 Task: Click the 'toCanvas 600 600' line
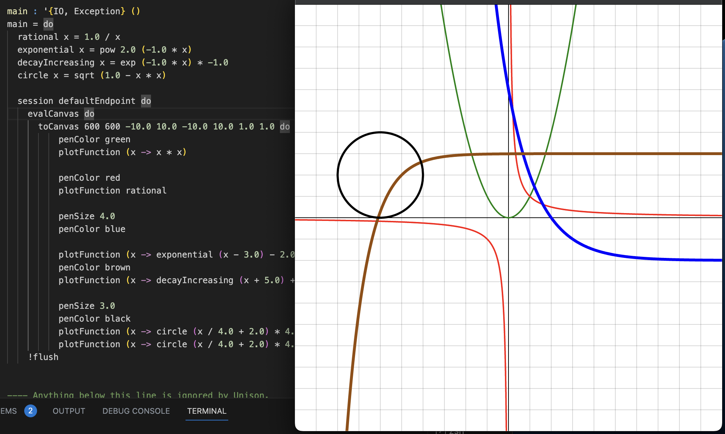pos(164,127)
